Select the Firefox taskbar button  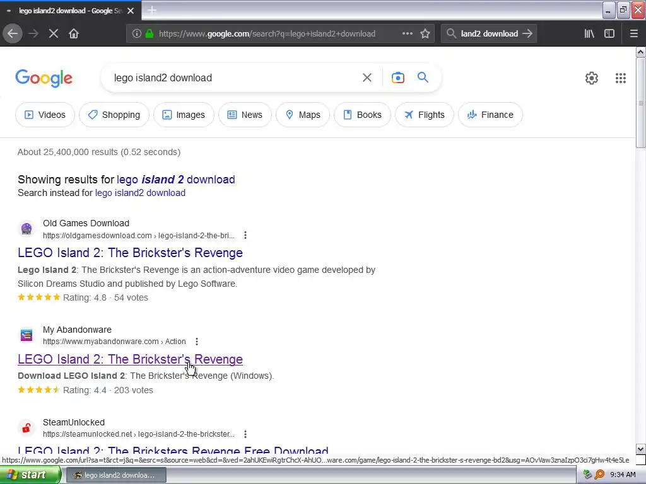[x=116, y=475]
